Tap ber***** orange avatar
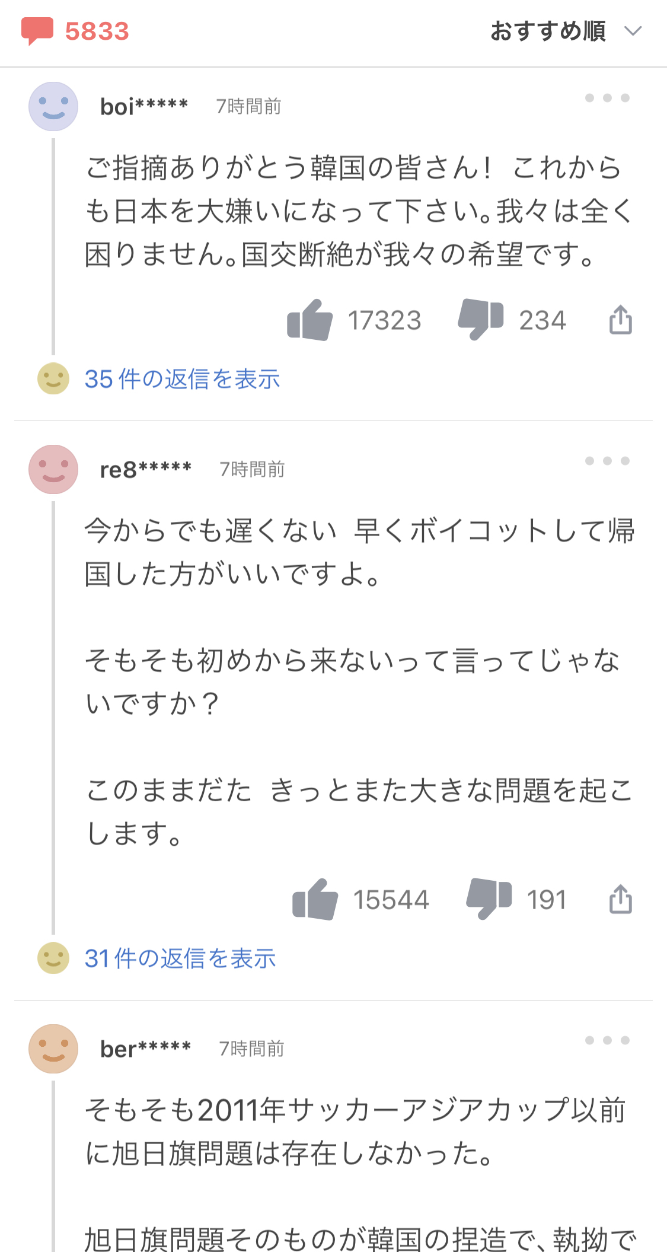This screenshot has height=1252, width=667. [53, 1049]
